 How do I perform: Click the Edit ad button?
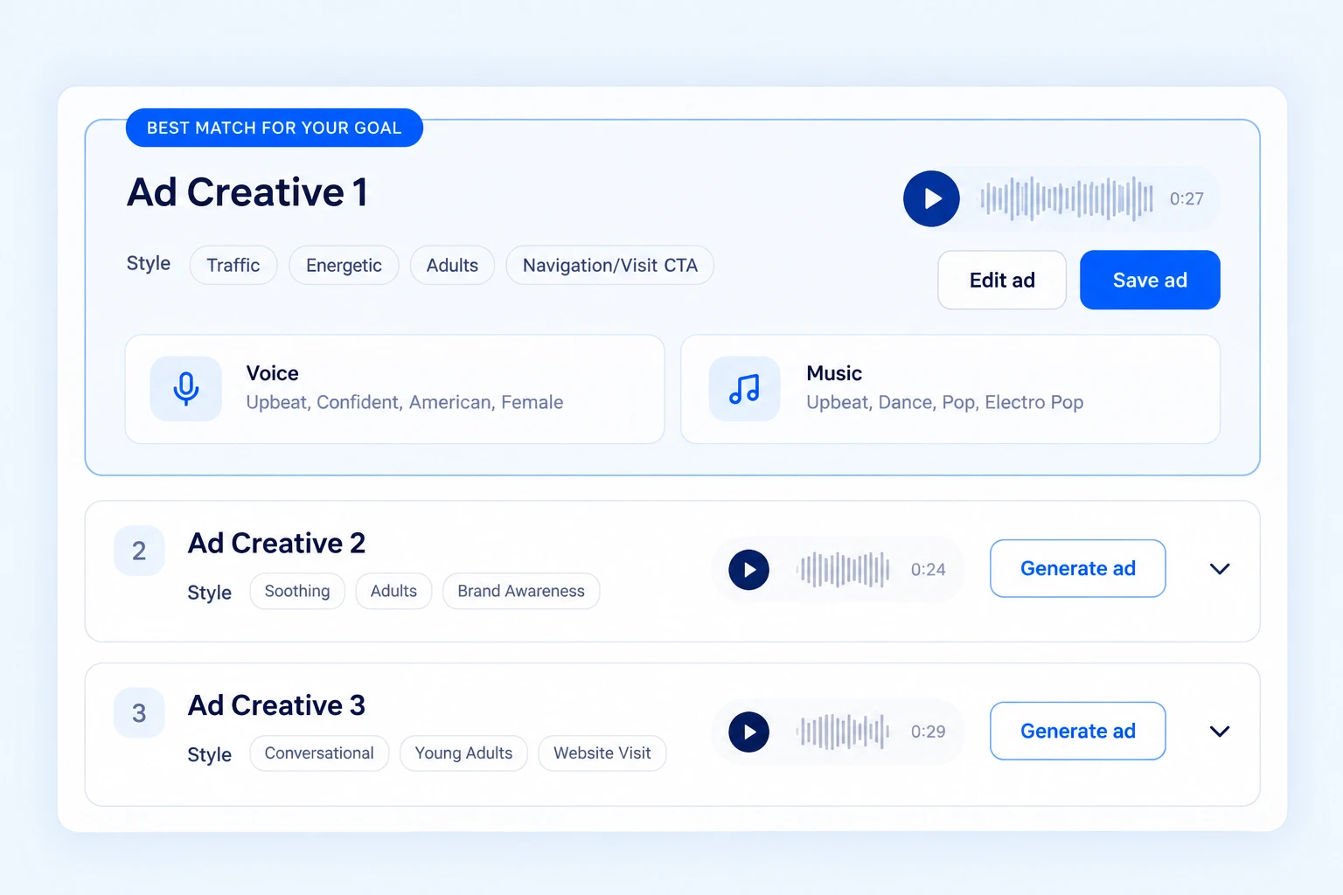pyautogui.click(x=1002, y=280)
